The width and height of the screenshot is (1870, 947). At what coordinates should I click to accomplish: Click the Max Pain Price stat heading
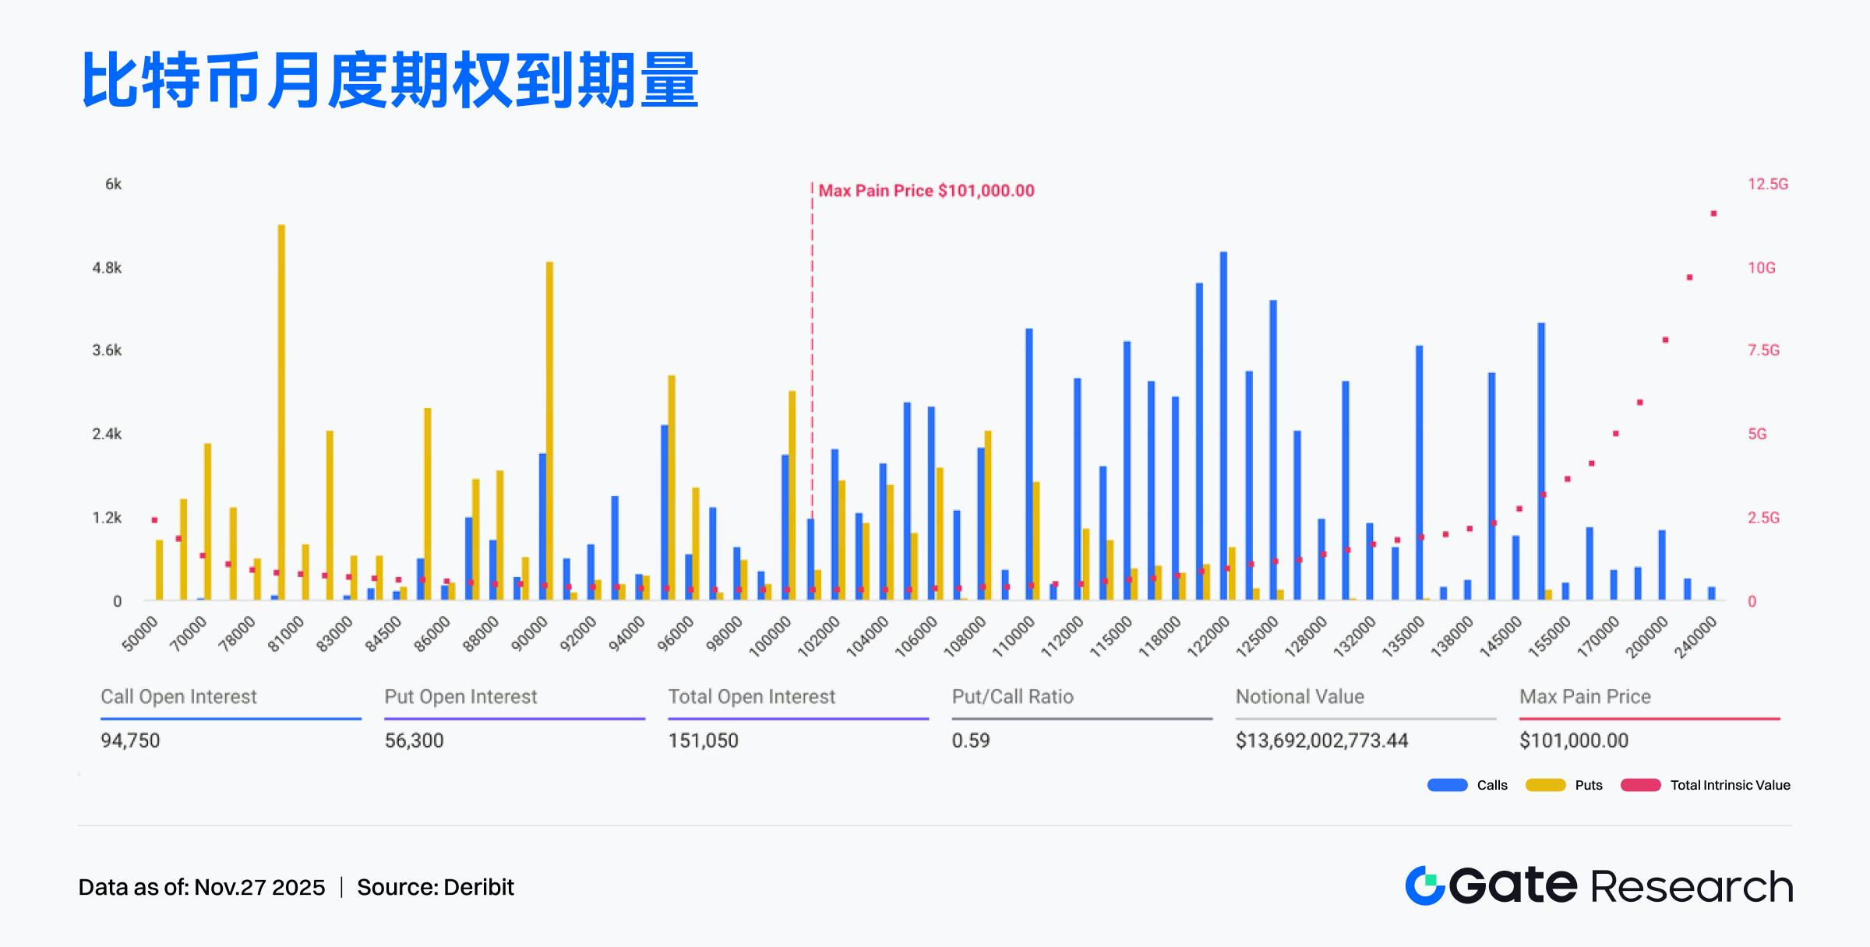1585,696
